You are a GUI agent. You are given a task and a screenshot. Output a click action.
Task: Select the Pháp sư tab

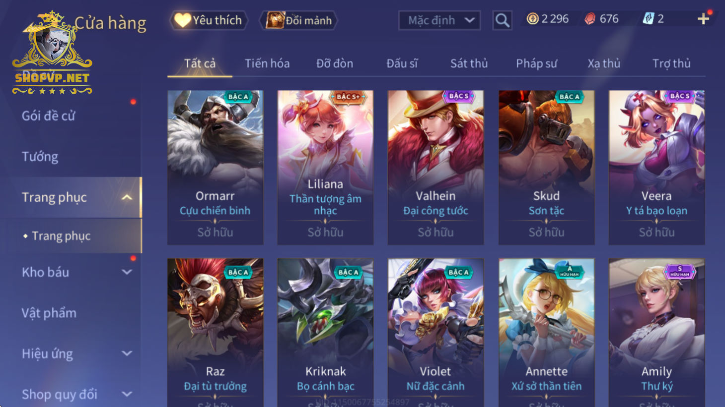coord(536,63)
